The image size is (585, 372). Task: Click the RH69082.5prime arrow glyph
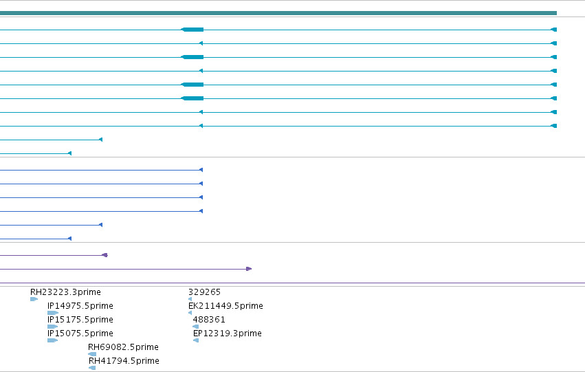click(x=92, y=354)
